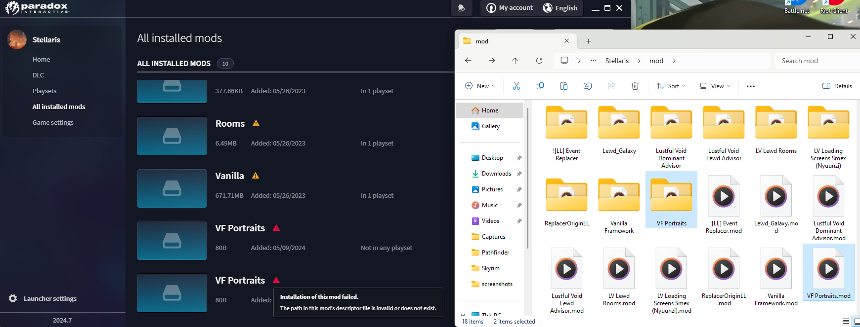The width and height of the screenshot is (860, 327).
Task: Open My account button
Action: coord(510,8)
